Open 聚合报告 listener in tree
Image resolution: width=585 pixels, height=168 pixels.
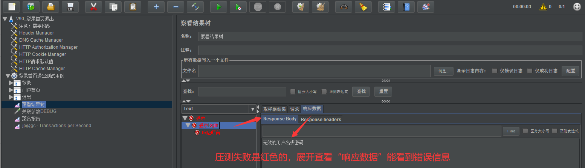coord(31,118)
